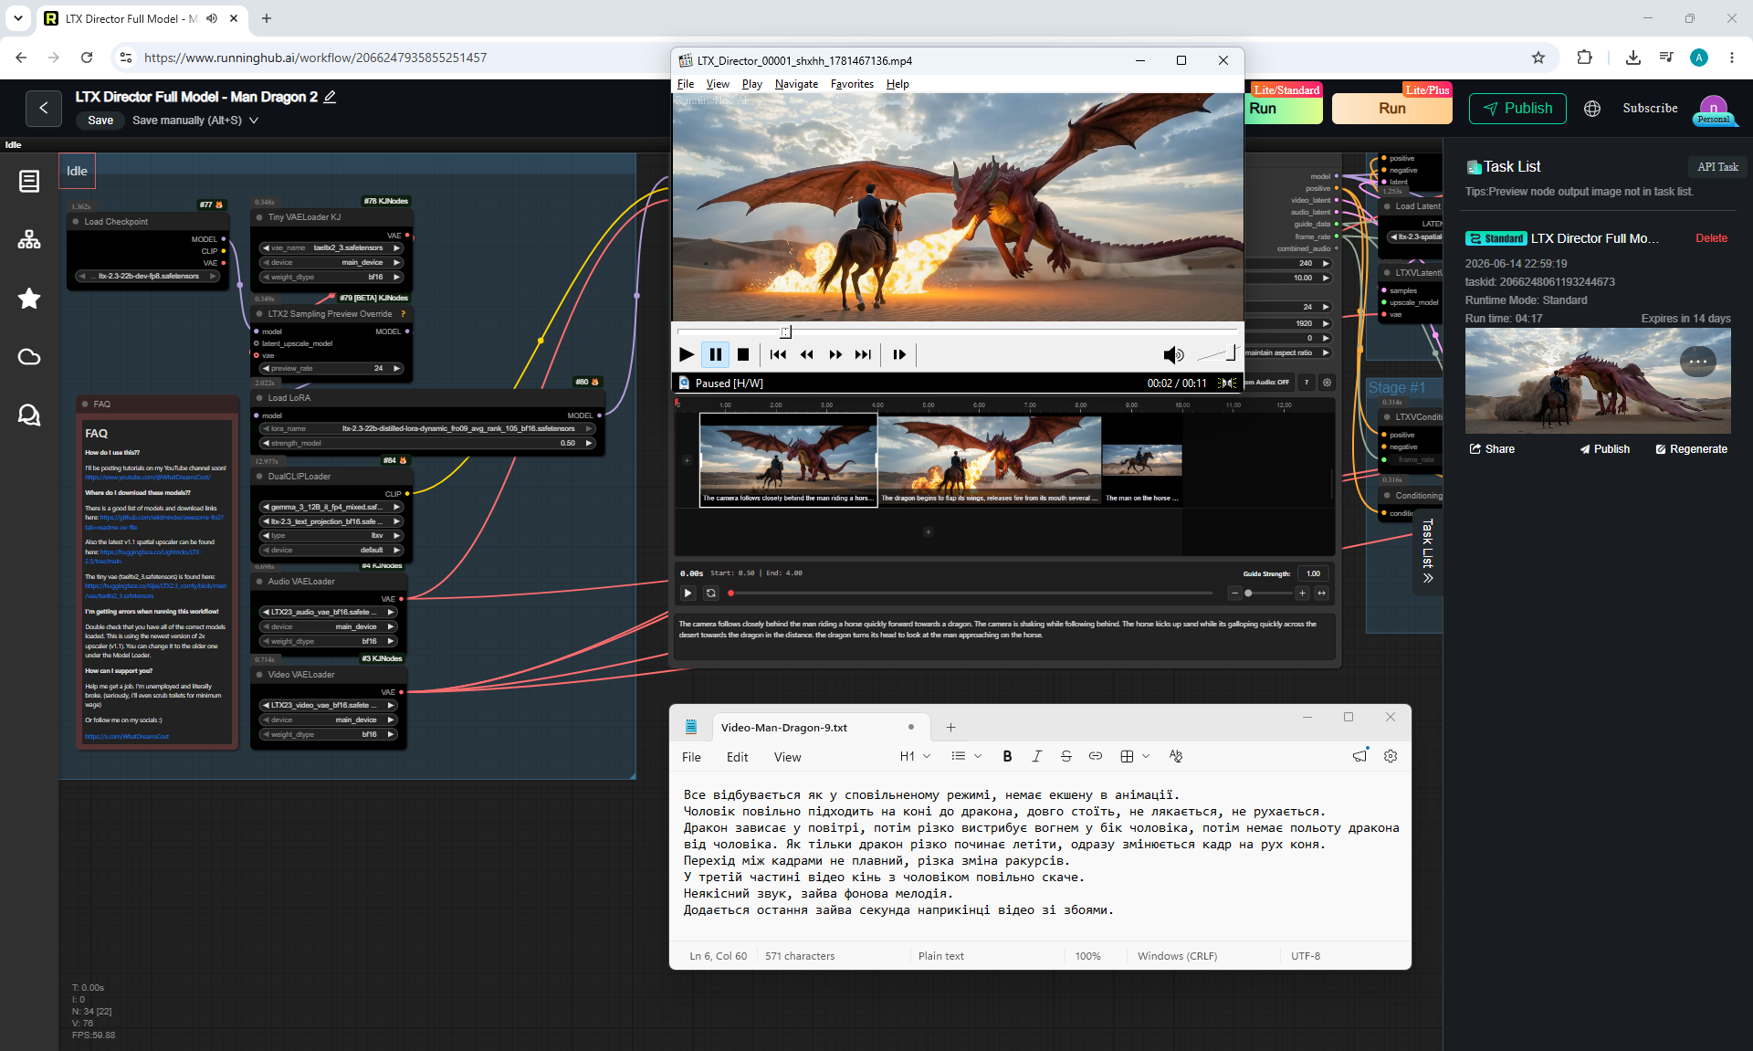
Task: Share the task result
Action: 1492,449
